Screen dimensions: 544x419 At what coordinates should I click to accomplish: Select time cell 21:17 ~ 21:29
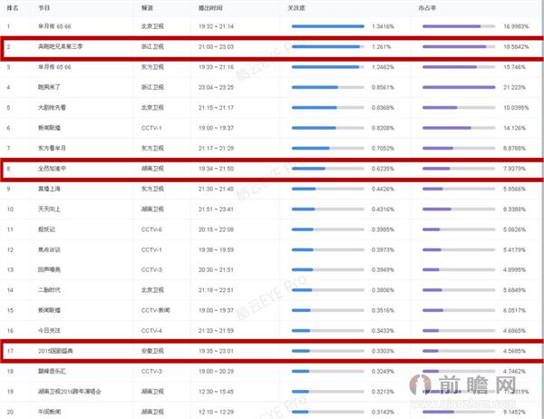coord(216,148)
